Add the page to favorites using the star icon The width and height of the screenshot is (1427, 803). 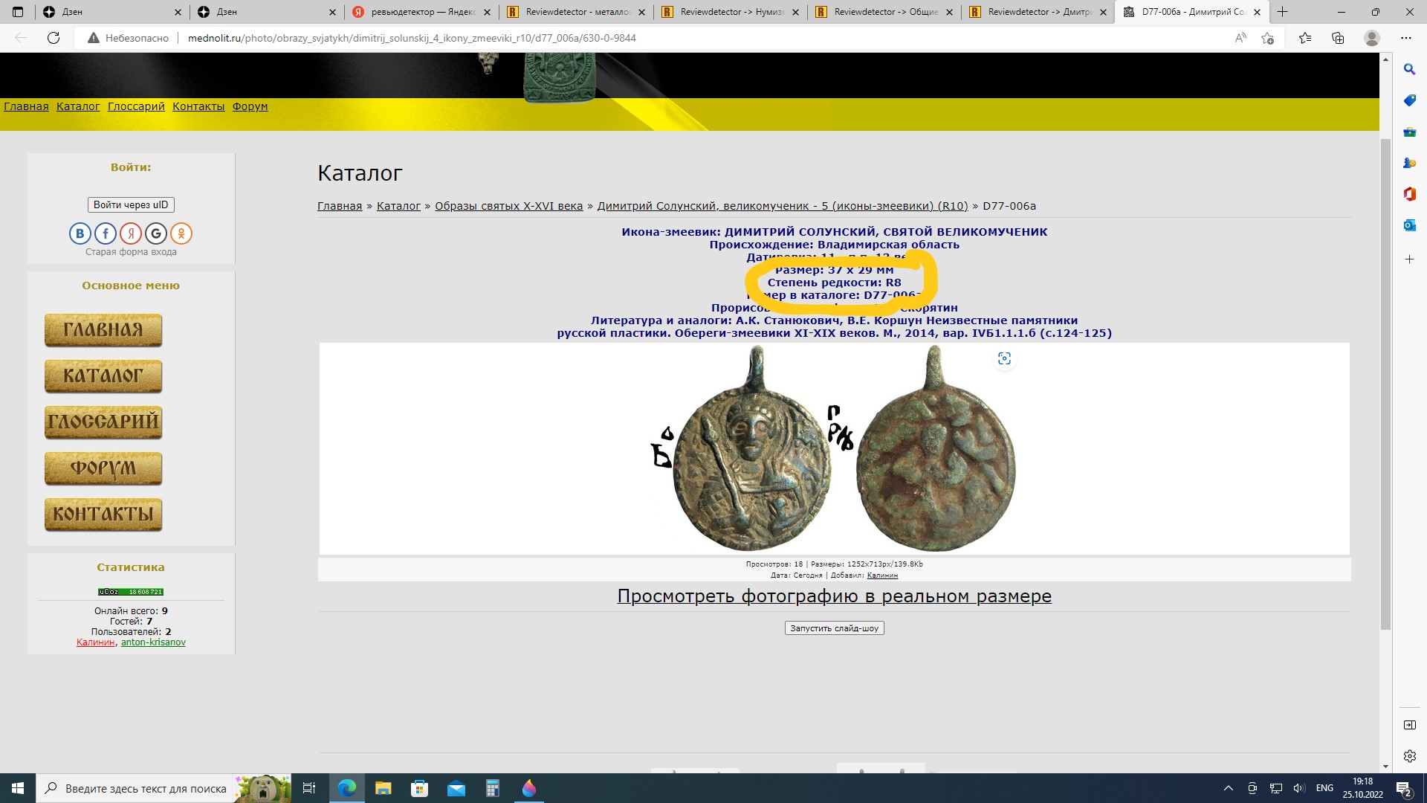pyautogui.click(x=1268, y=38)
